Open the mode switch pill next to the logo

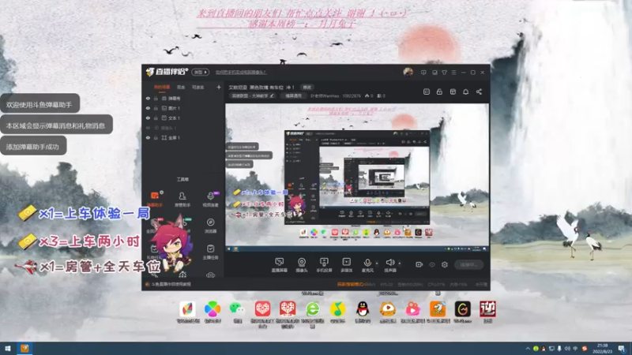tap(201, 72)
